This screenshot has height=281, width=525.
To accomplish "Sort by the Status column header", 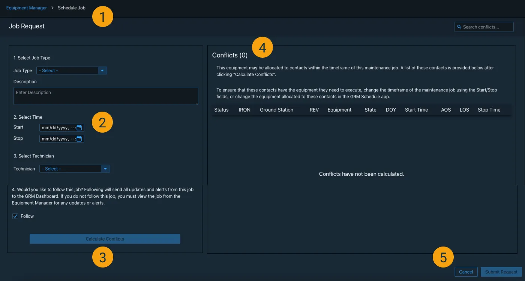I will click(x=221, y=110).
